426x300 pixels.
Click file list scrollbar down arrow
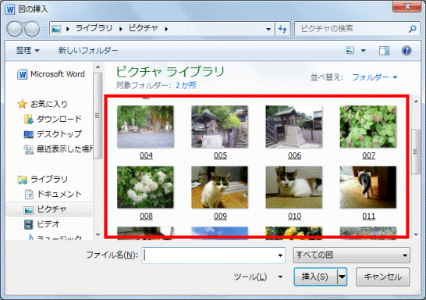tap(416, 234)
